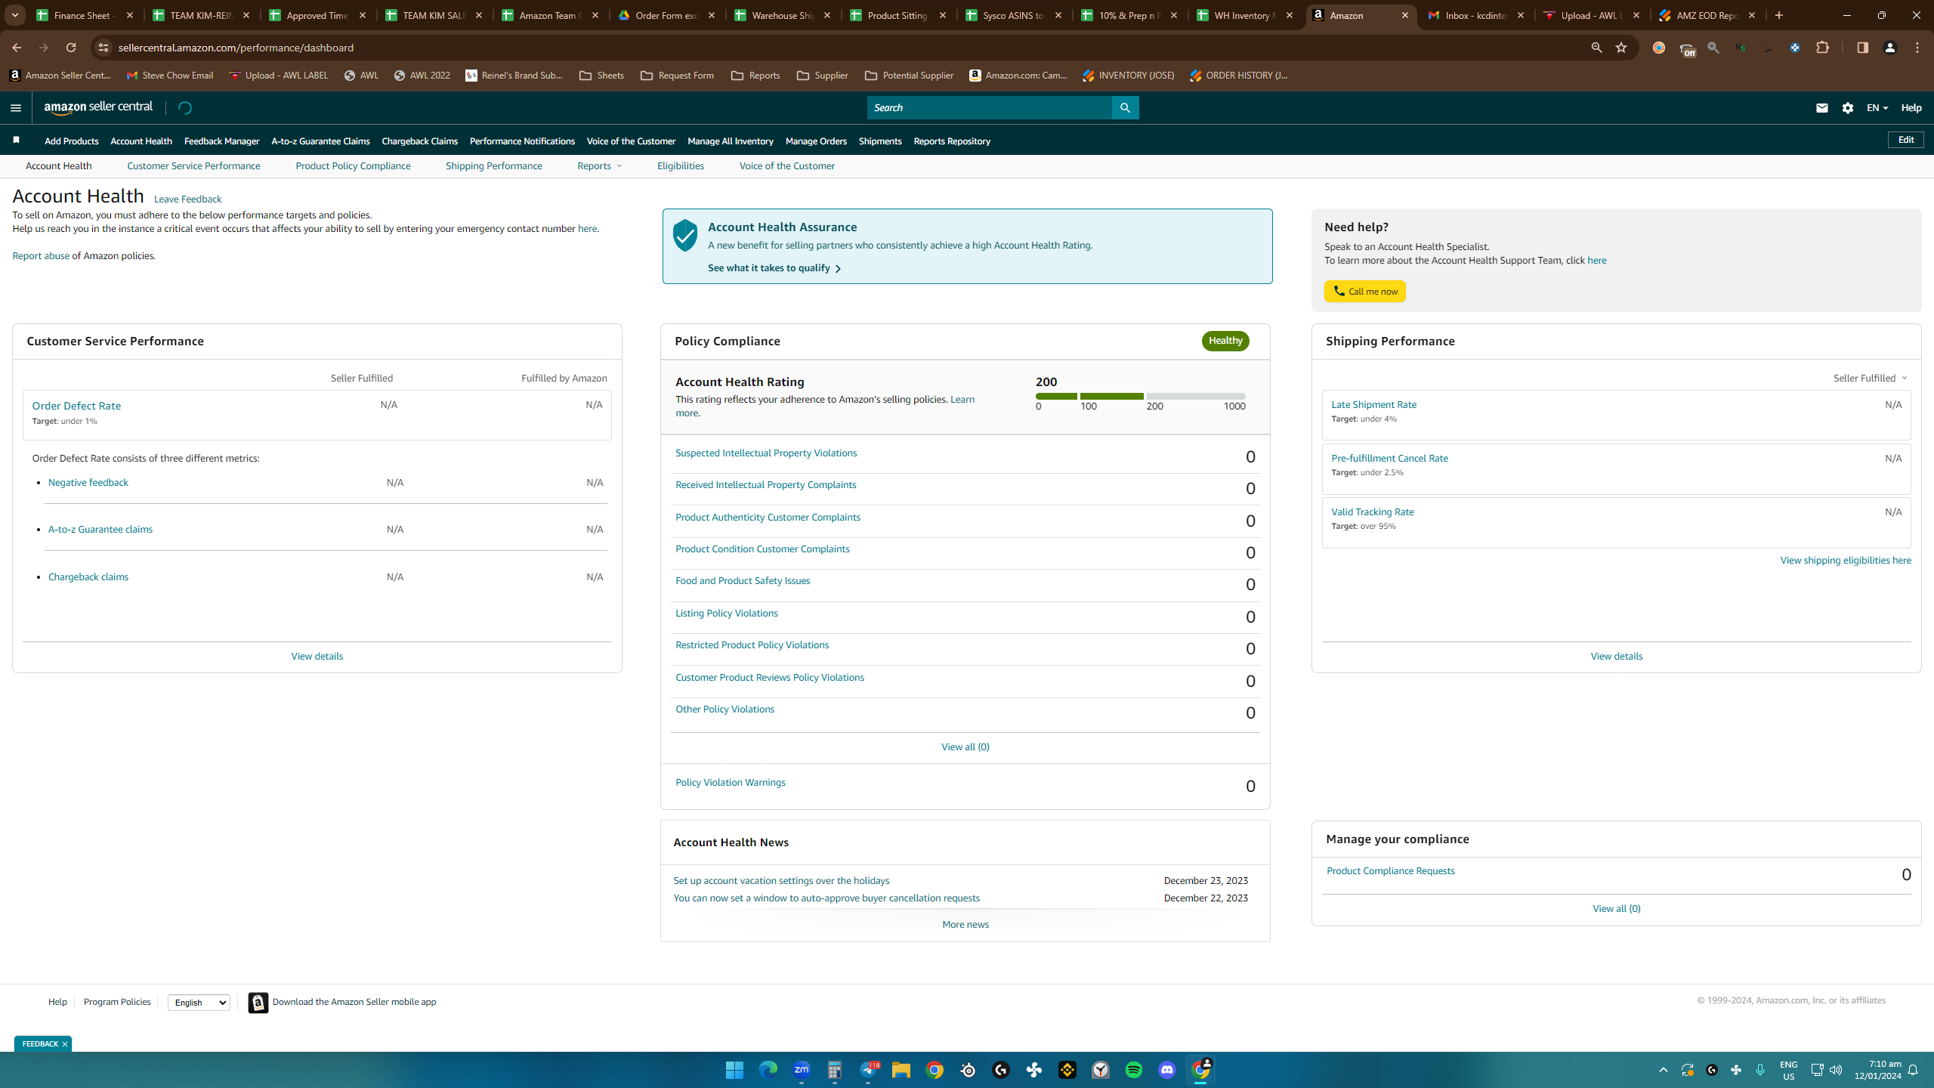View site information in the address bar
The image size is (1934, 1088).
coord(103,48)
